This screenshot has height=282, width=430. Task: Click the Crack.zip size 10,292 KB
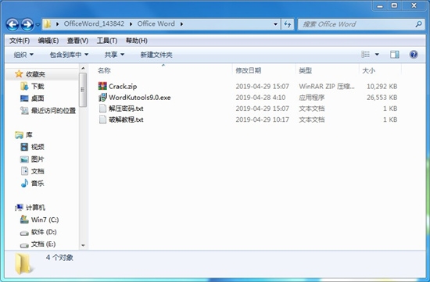click(382, 87)
